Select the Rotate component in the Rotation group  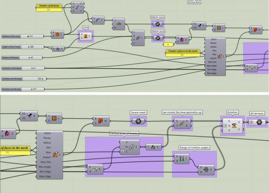(x=234, y=125)
